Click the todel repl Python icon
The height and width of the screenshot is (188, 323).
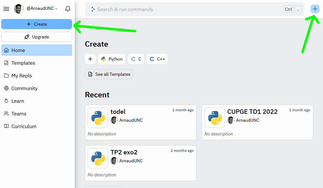click(98, 118)
